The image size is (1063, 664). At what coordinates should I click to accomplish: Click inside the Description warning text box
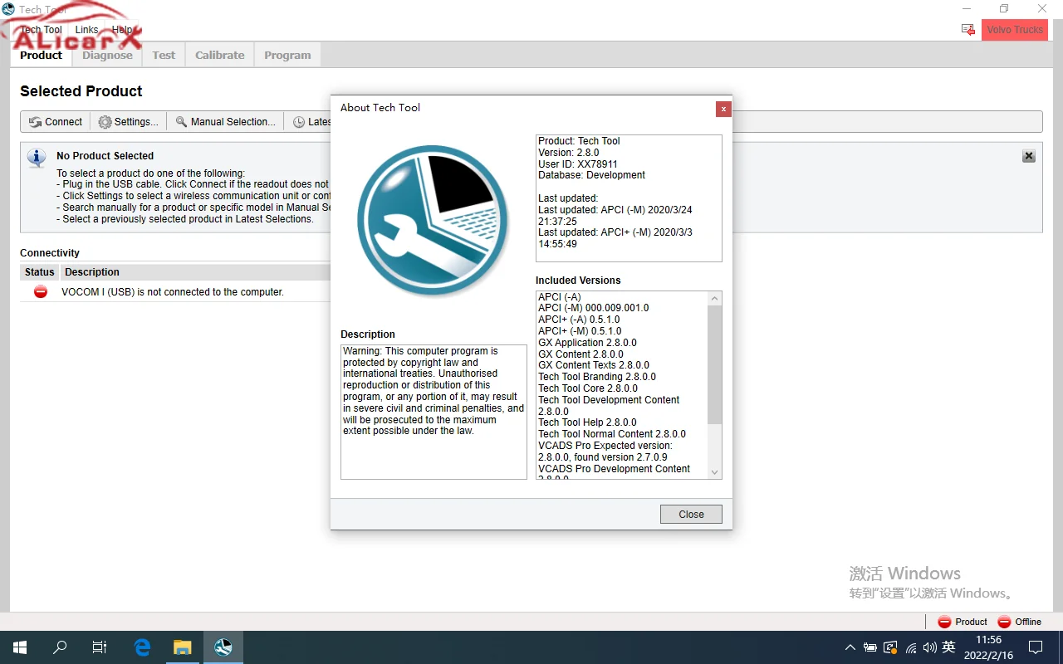(x=434, y=412)
